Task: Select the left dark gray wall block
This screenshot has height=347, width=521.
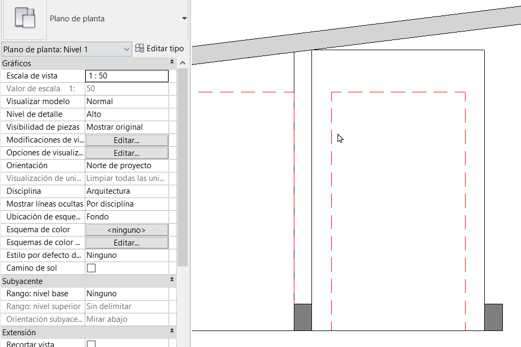Action: (303, 317)
